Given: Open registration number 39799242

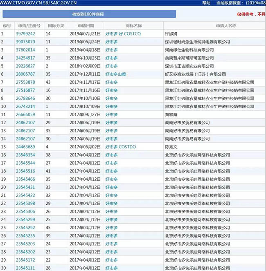Looking at the screenshot, I should pos(25,34).
